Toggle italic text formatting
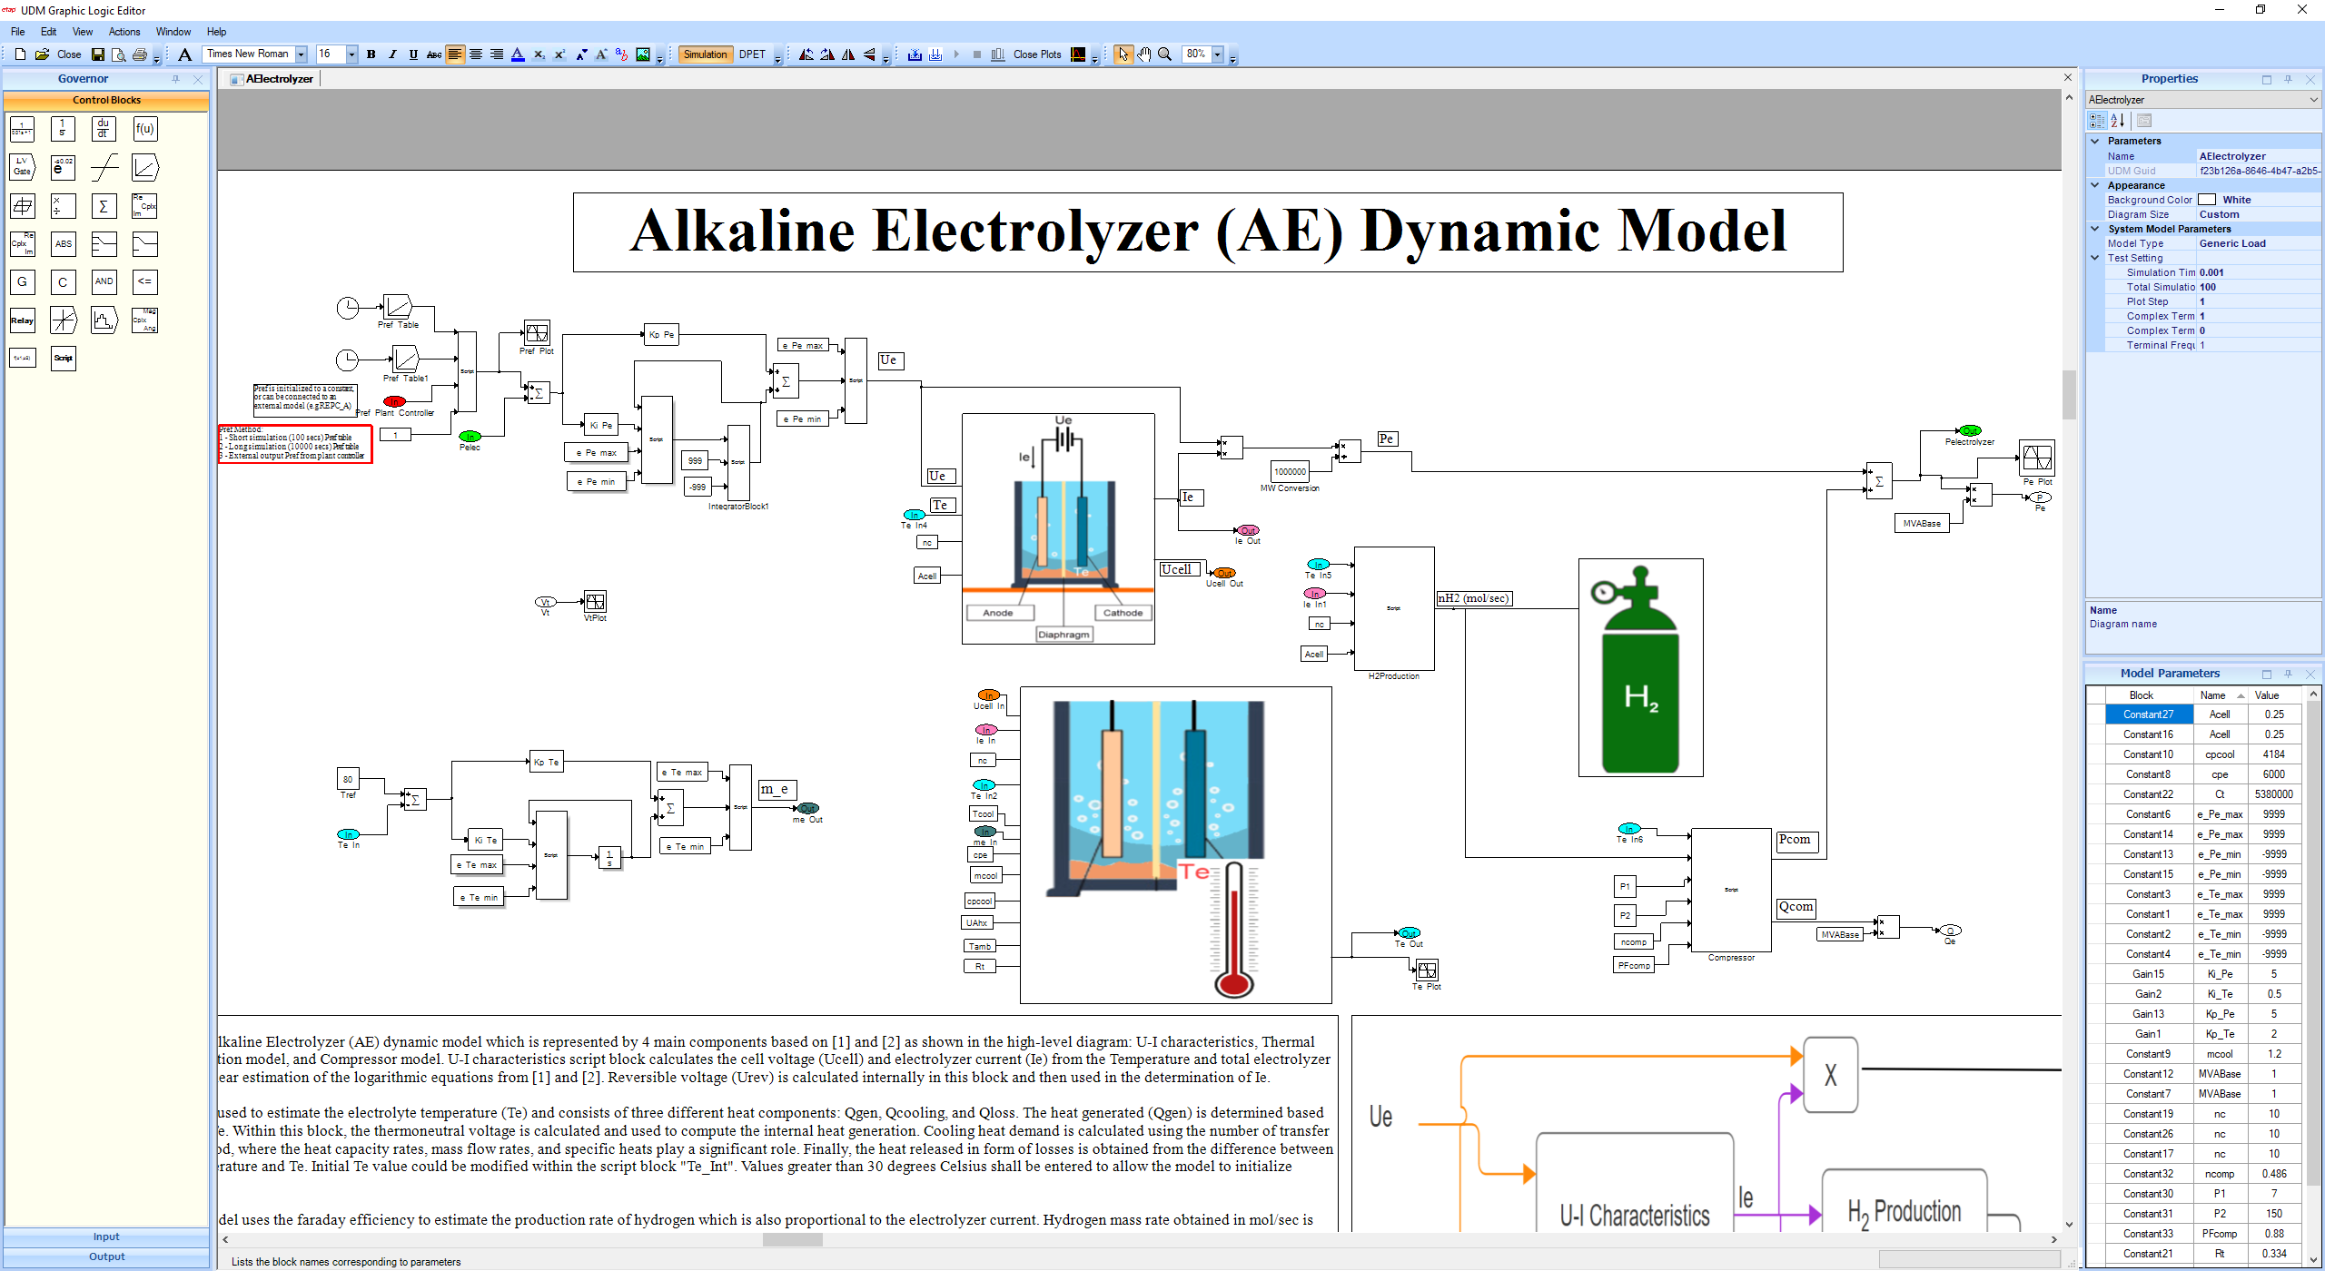Viewport: 2325px width, 1271px height. click(x=392, y=54)
